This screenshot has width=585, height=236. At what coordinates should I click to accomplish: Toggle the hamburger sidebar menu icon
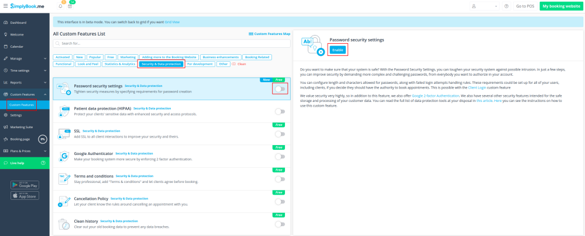tap(5, 6)
